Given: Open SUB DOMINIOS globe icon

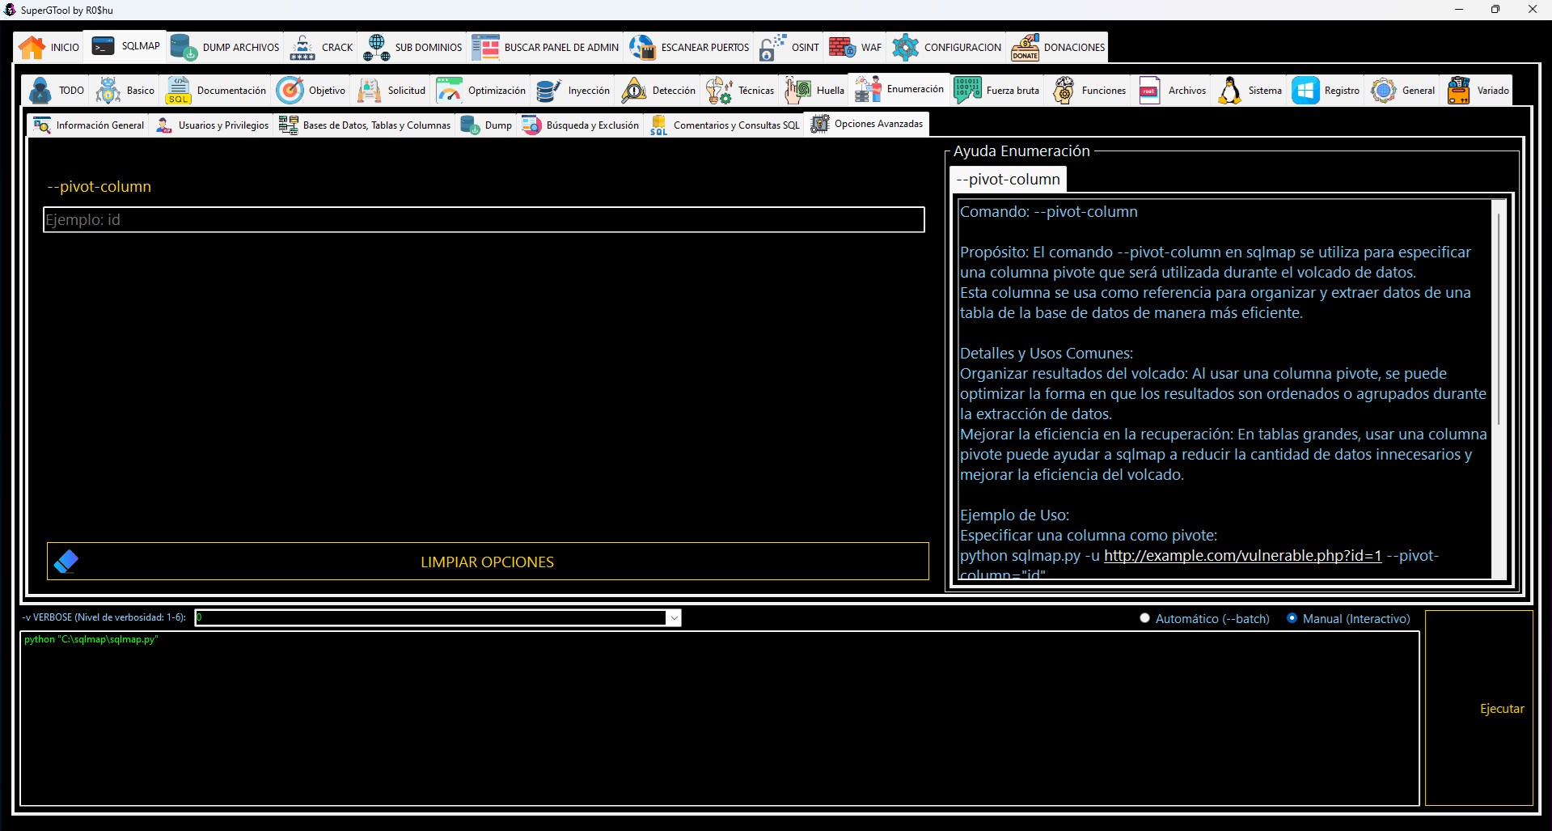Looking at the screenshot, I should (x=376, y=48).
